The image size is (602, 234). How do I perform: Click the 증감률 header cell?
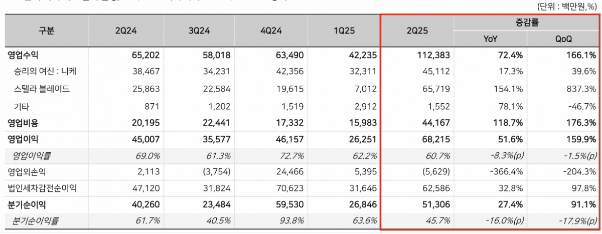point(527,23)
